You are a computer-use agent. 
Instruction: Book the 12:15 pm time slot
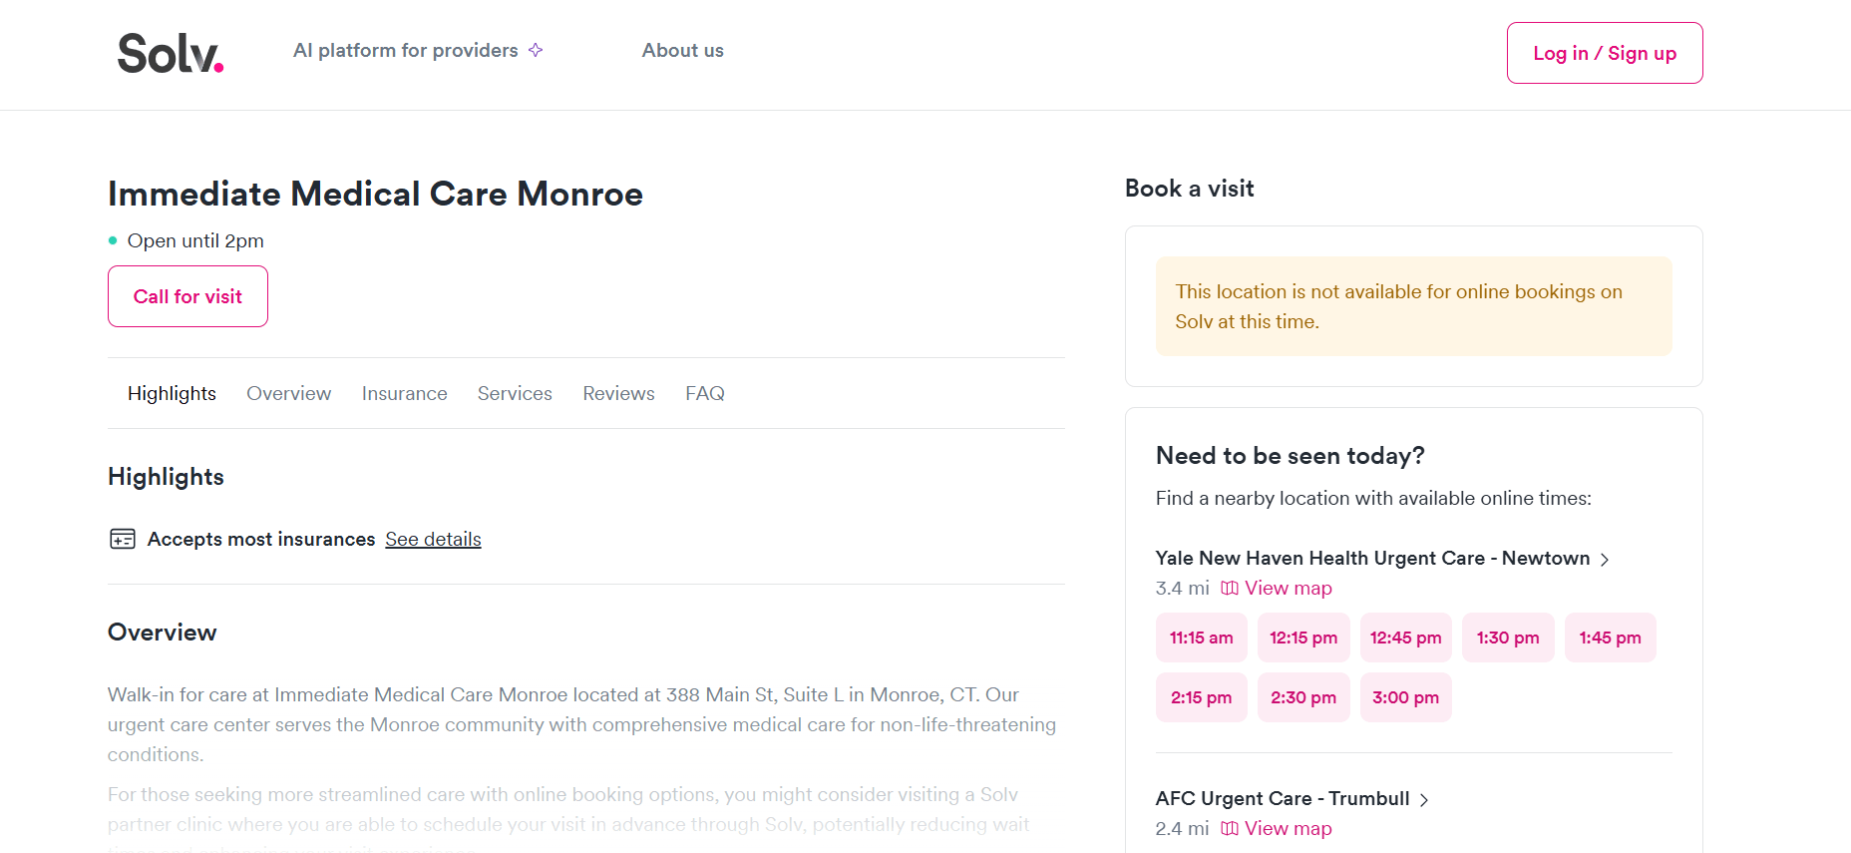point(1303,638)
